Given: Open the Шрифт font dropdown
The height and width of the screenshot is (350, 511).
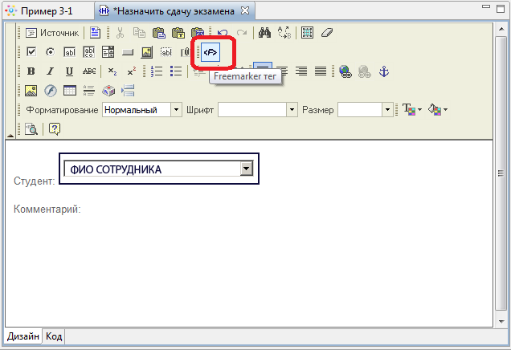Looking at the screenshot, I should pos(292,110).
